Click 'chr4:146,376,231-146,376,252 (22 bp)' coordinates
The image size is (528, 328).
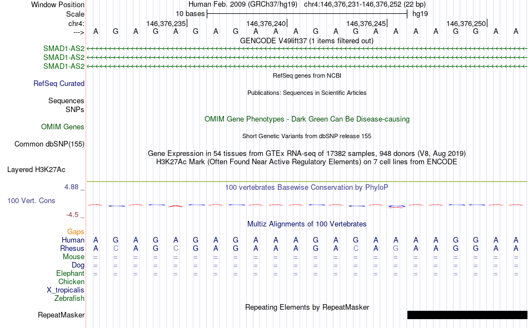point(365,4)
